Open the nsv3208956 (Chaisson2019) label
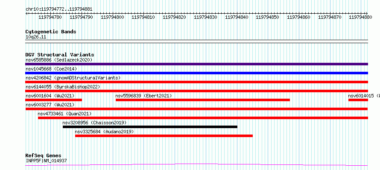Image resolution: width=380 pixels, height=170 pixels. (x=95, y=123)
